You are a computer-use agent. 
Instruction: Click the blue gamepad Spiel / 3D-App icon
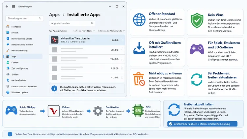(11, 110)
